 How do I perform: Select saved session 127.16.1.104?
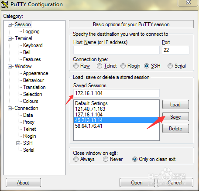[x=117, y=115]
